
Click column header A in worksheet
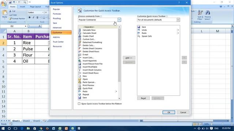point(15,31)
